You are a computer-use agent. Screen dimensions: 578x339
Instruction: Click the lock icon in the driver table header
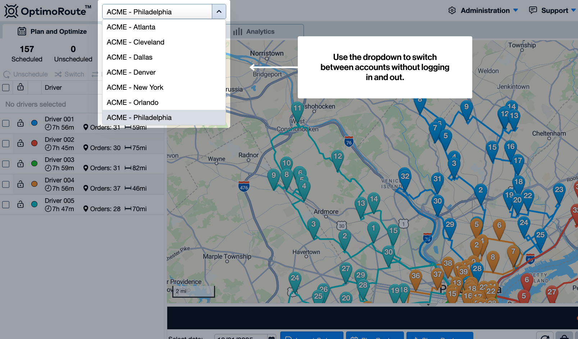[x=21, y=87]
